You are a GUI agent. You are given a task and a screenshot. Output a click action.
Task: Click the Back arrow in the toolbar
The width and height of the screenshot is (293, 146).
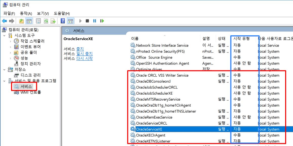click(x=4, y=21)
